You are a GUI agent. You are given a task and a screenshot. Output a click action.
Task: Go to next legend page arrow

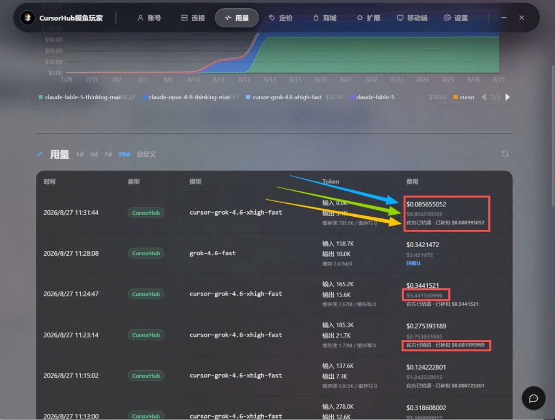[507, 97]
